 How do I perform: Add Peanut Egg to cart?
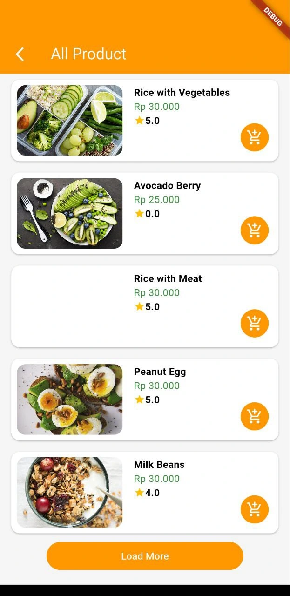255,416
